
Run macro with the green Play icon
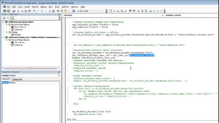tap(42, 11)
